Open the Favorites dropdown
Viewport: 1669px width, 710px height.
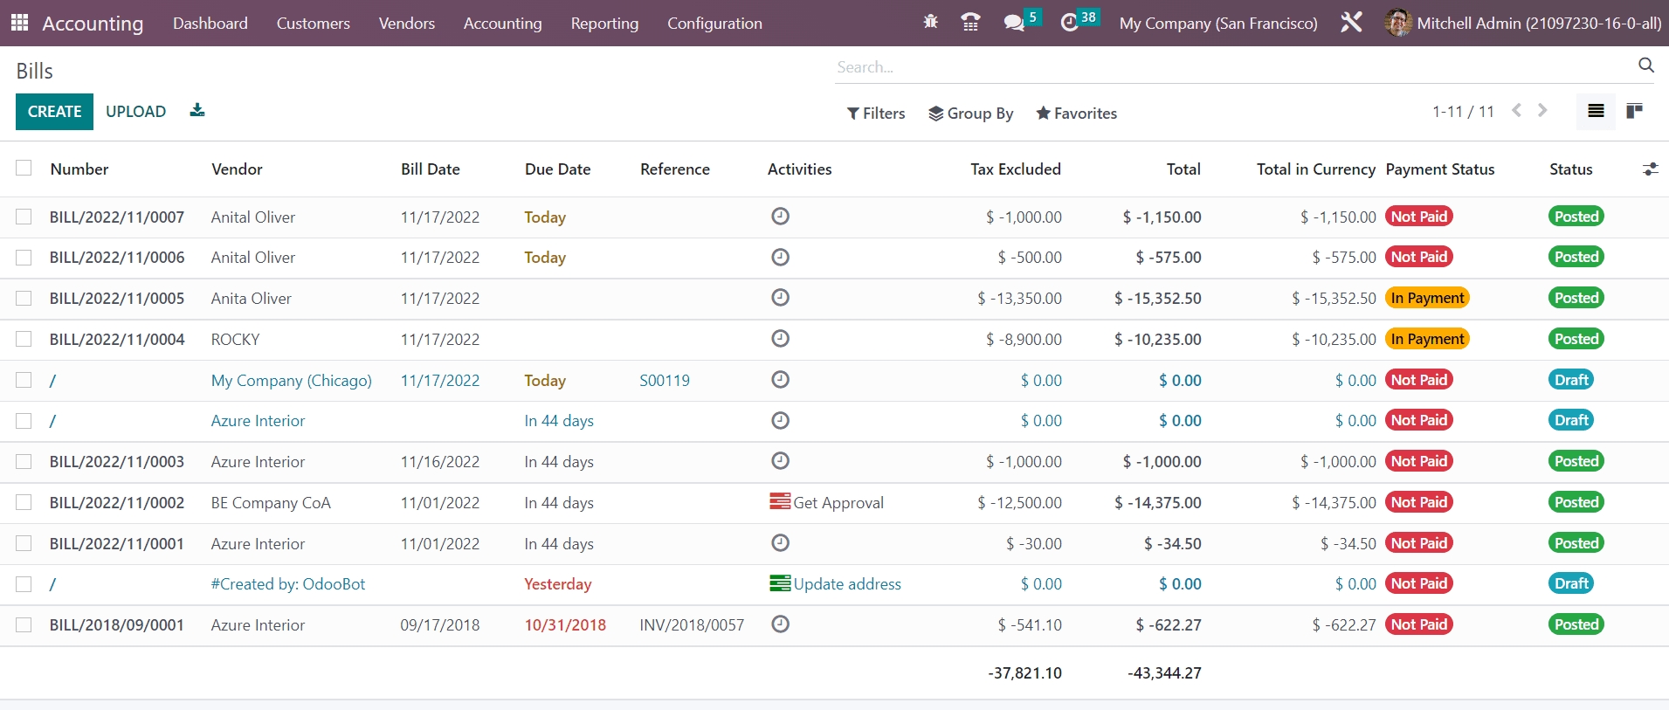click(1076, 114)
